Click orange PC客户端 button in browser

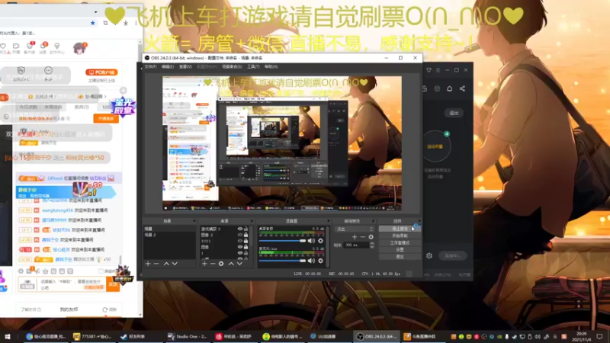101,72
